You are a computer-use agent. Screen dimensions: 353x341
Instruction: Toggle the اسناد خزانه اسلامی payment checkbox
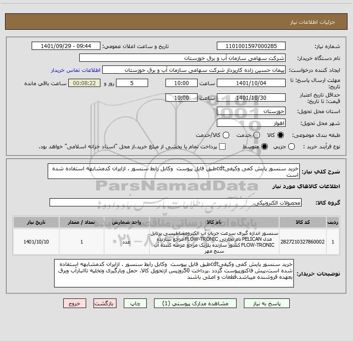(x=222, y=146)
